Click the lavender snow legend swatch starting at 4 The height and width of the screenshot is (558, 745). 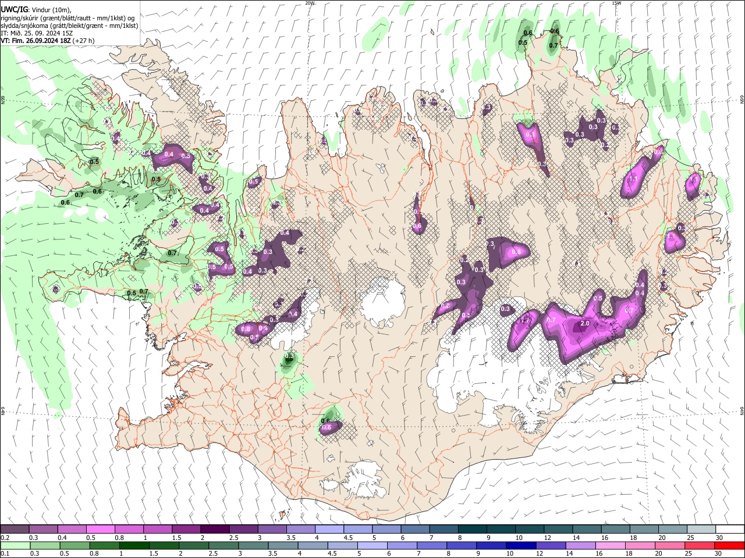(x=329, y=530)
